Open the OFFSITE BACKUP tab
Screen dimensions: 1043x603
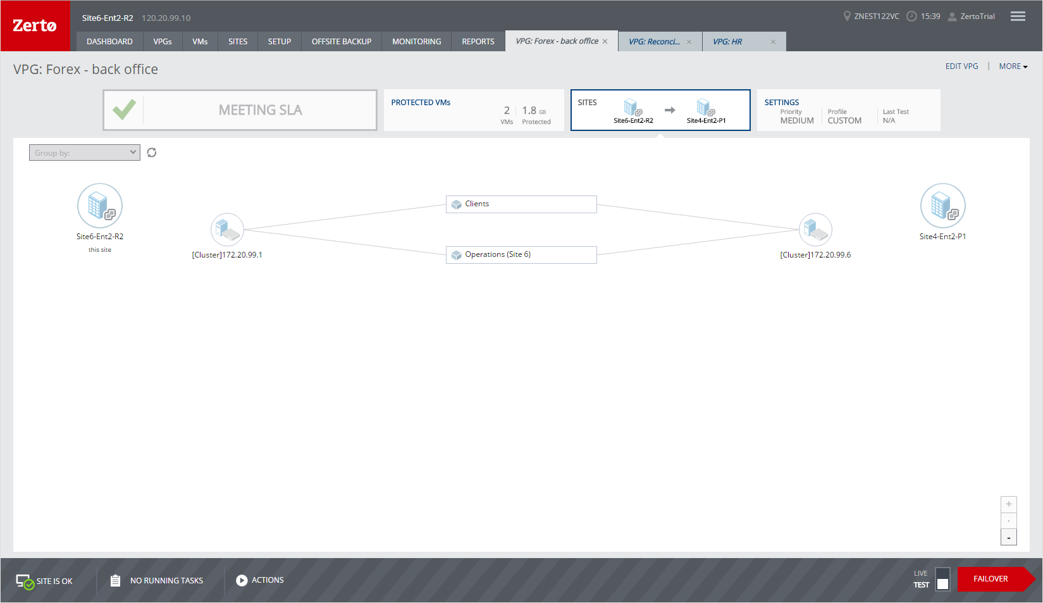342,42
